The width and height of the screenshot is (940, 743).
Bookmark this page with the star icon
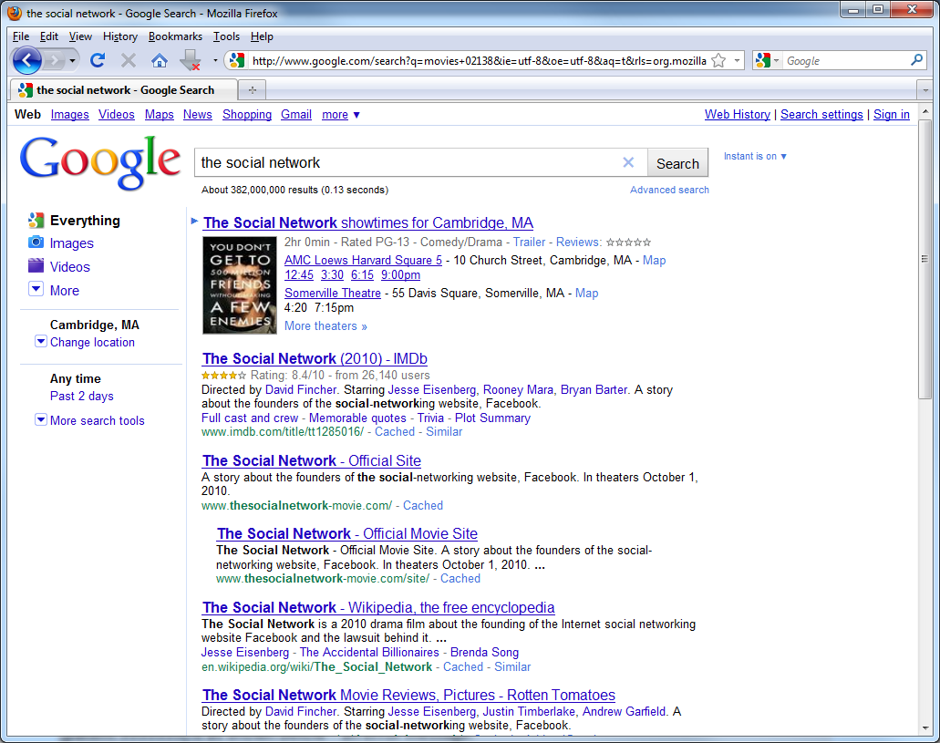coord(718,60)
